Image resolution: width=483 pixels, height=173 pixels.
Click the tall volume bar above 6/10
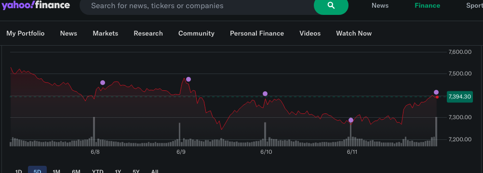tap(265, 134)
